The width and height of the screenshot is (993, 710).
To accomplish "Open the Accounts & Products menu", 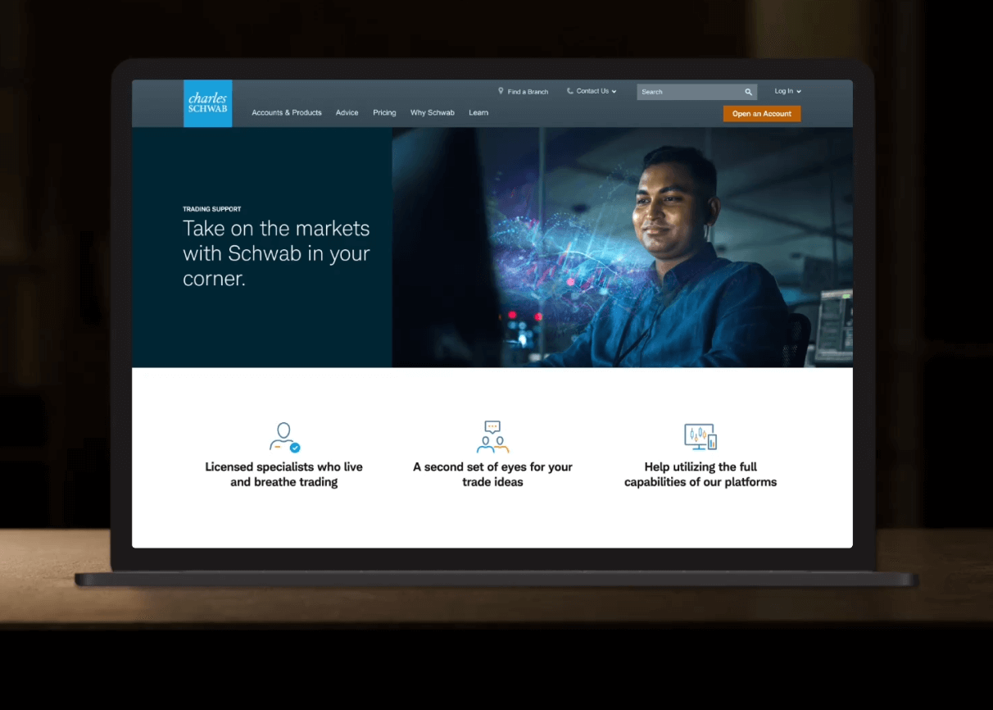I will point(287,112).
